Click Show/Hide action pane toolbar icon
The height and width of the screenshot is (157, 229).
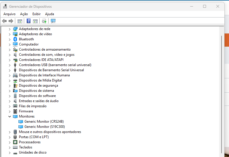(35, 21)
